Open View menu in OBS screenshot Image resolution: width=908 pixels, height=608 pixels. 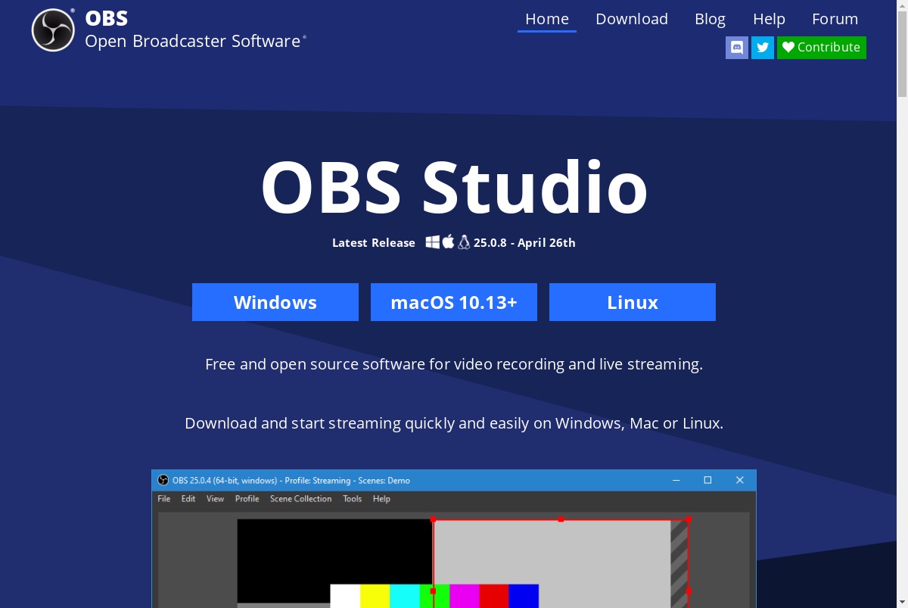pyautogui.click(x=216, y=499)
